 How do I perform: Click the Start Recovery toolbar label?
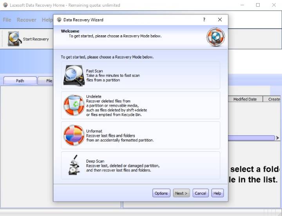36,39
